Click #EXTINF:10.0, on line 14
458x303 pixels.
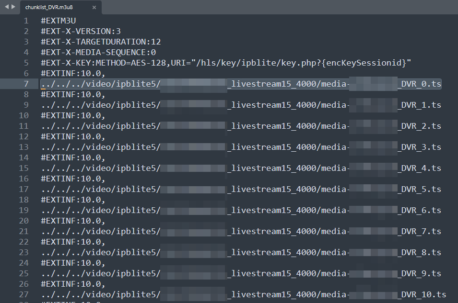point(73,157)
